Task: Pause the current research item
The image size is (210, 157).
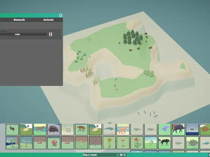Action: click(51, 34)
